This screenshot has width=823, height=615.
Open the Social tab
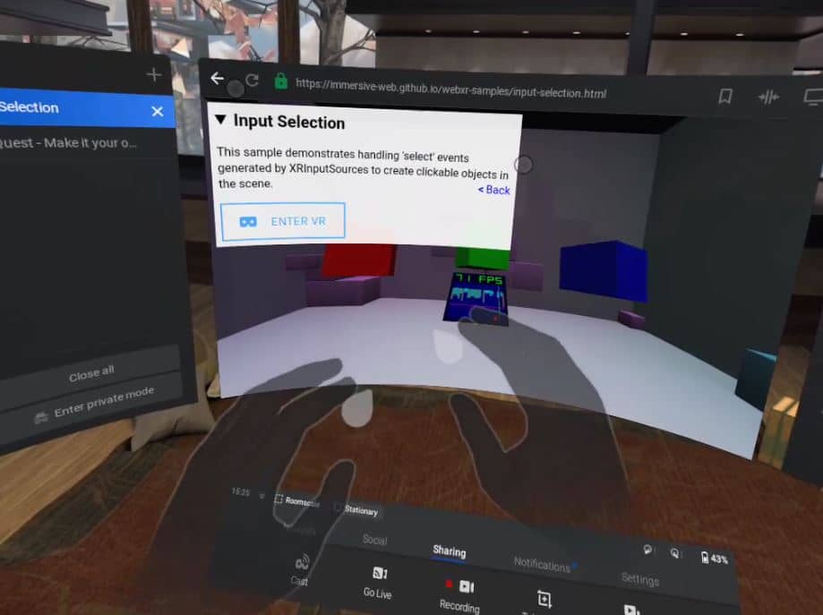[x=374, y=541]
